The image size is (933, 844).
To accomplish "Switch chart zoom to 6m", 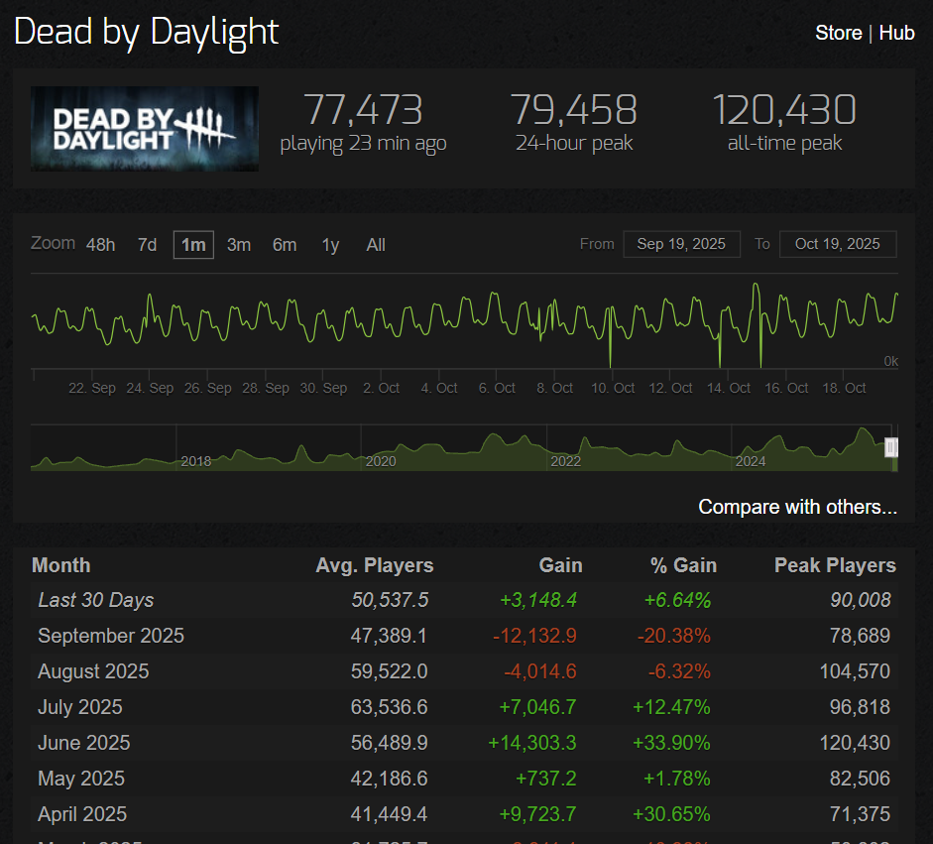I will [285, 245].
